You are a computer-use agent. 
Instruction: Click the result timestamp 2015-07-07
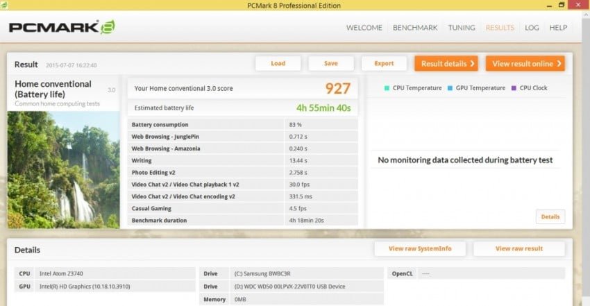click(x=71, y=65)
